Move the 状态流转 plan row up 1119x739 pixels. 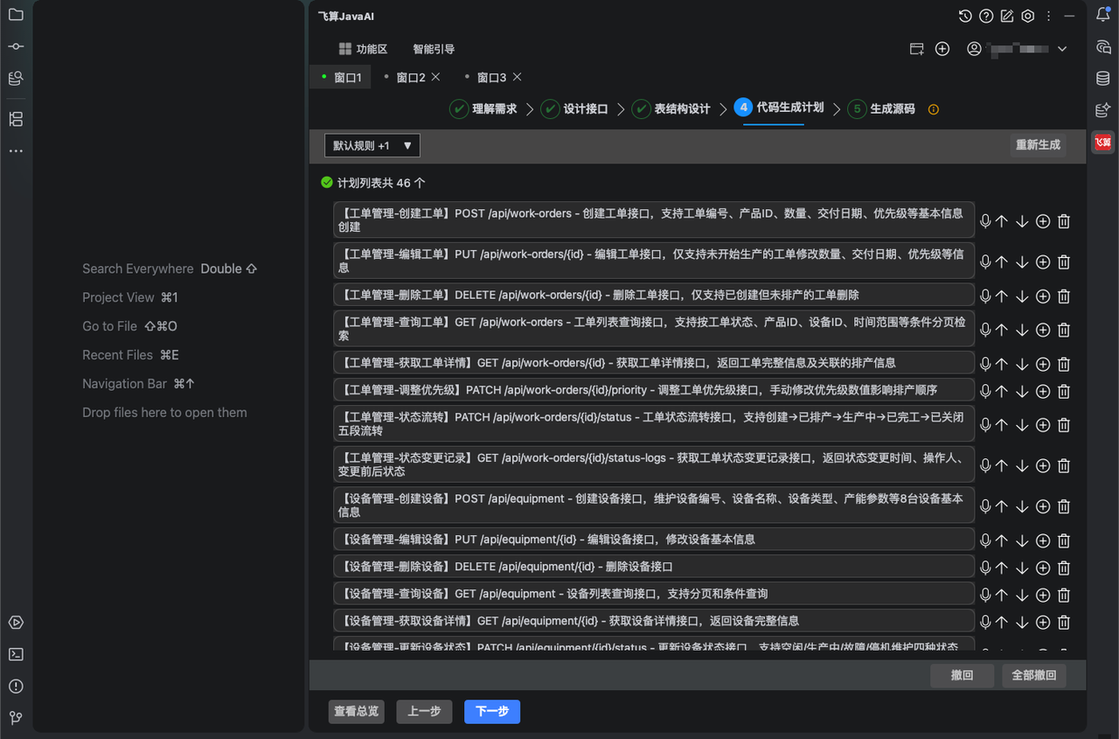1002,425
